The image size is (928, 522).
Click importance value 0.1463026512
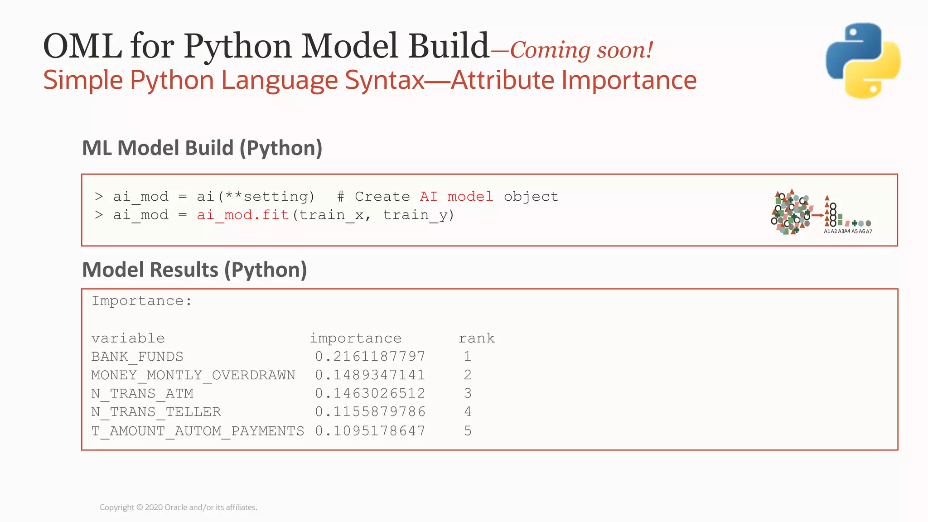[370, 393]
